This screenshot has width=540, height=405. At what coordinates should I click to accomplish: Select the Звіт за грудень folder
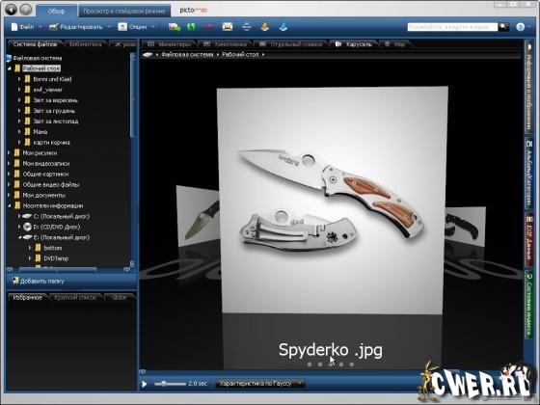54,111
